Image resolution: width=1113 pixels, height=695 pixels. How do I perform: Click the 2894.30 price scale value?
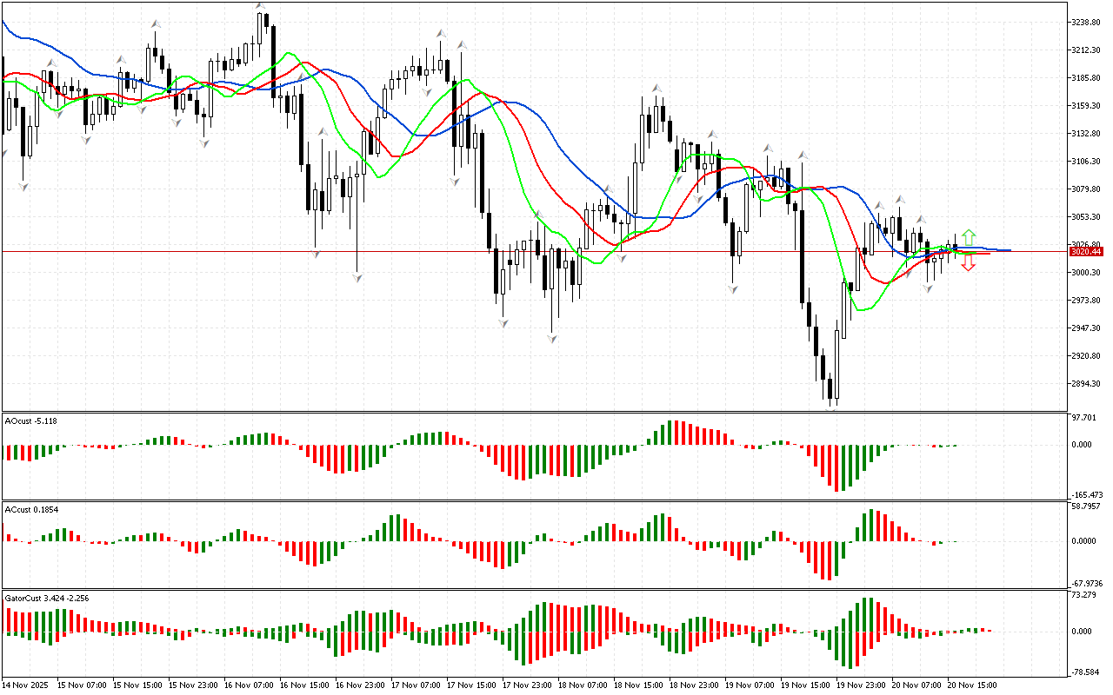click(1087, 384)
